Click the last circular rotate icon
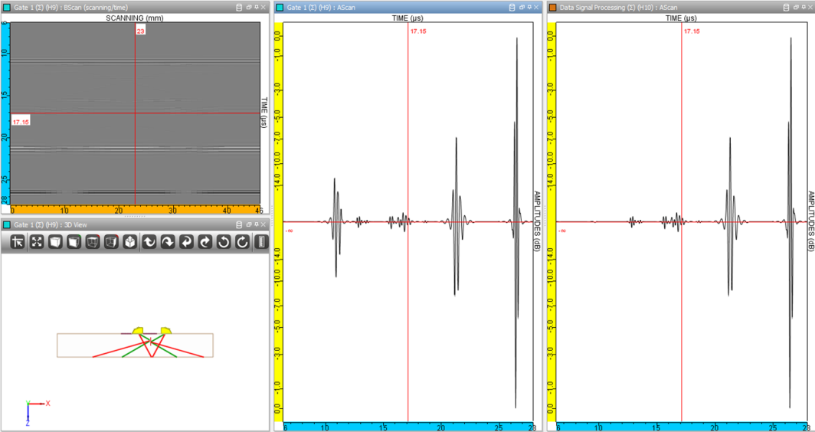The width and height of the screenshot is (815, 432). 243,242
